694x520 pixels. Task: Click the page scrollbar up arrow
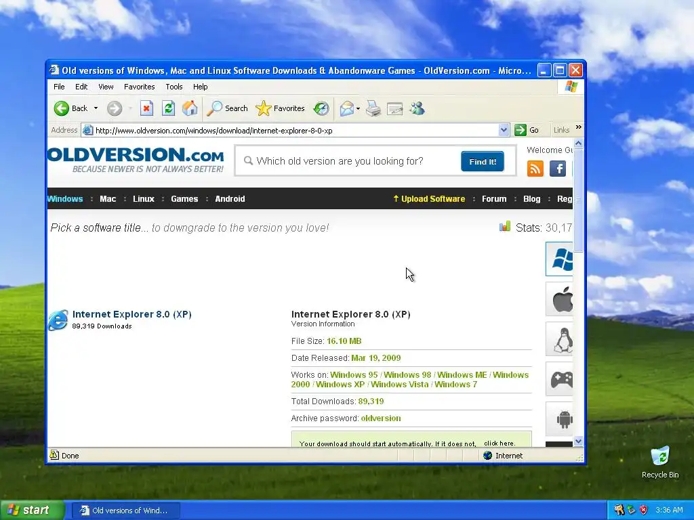[578, 144]
